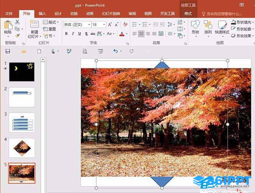
Task: Click print preview magnifier icon
Action: click(85, 51)
